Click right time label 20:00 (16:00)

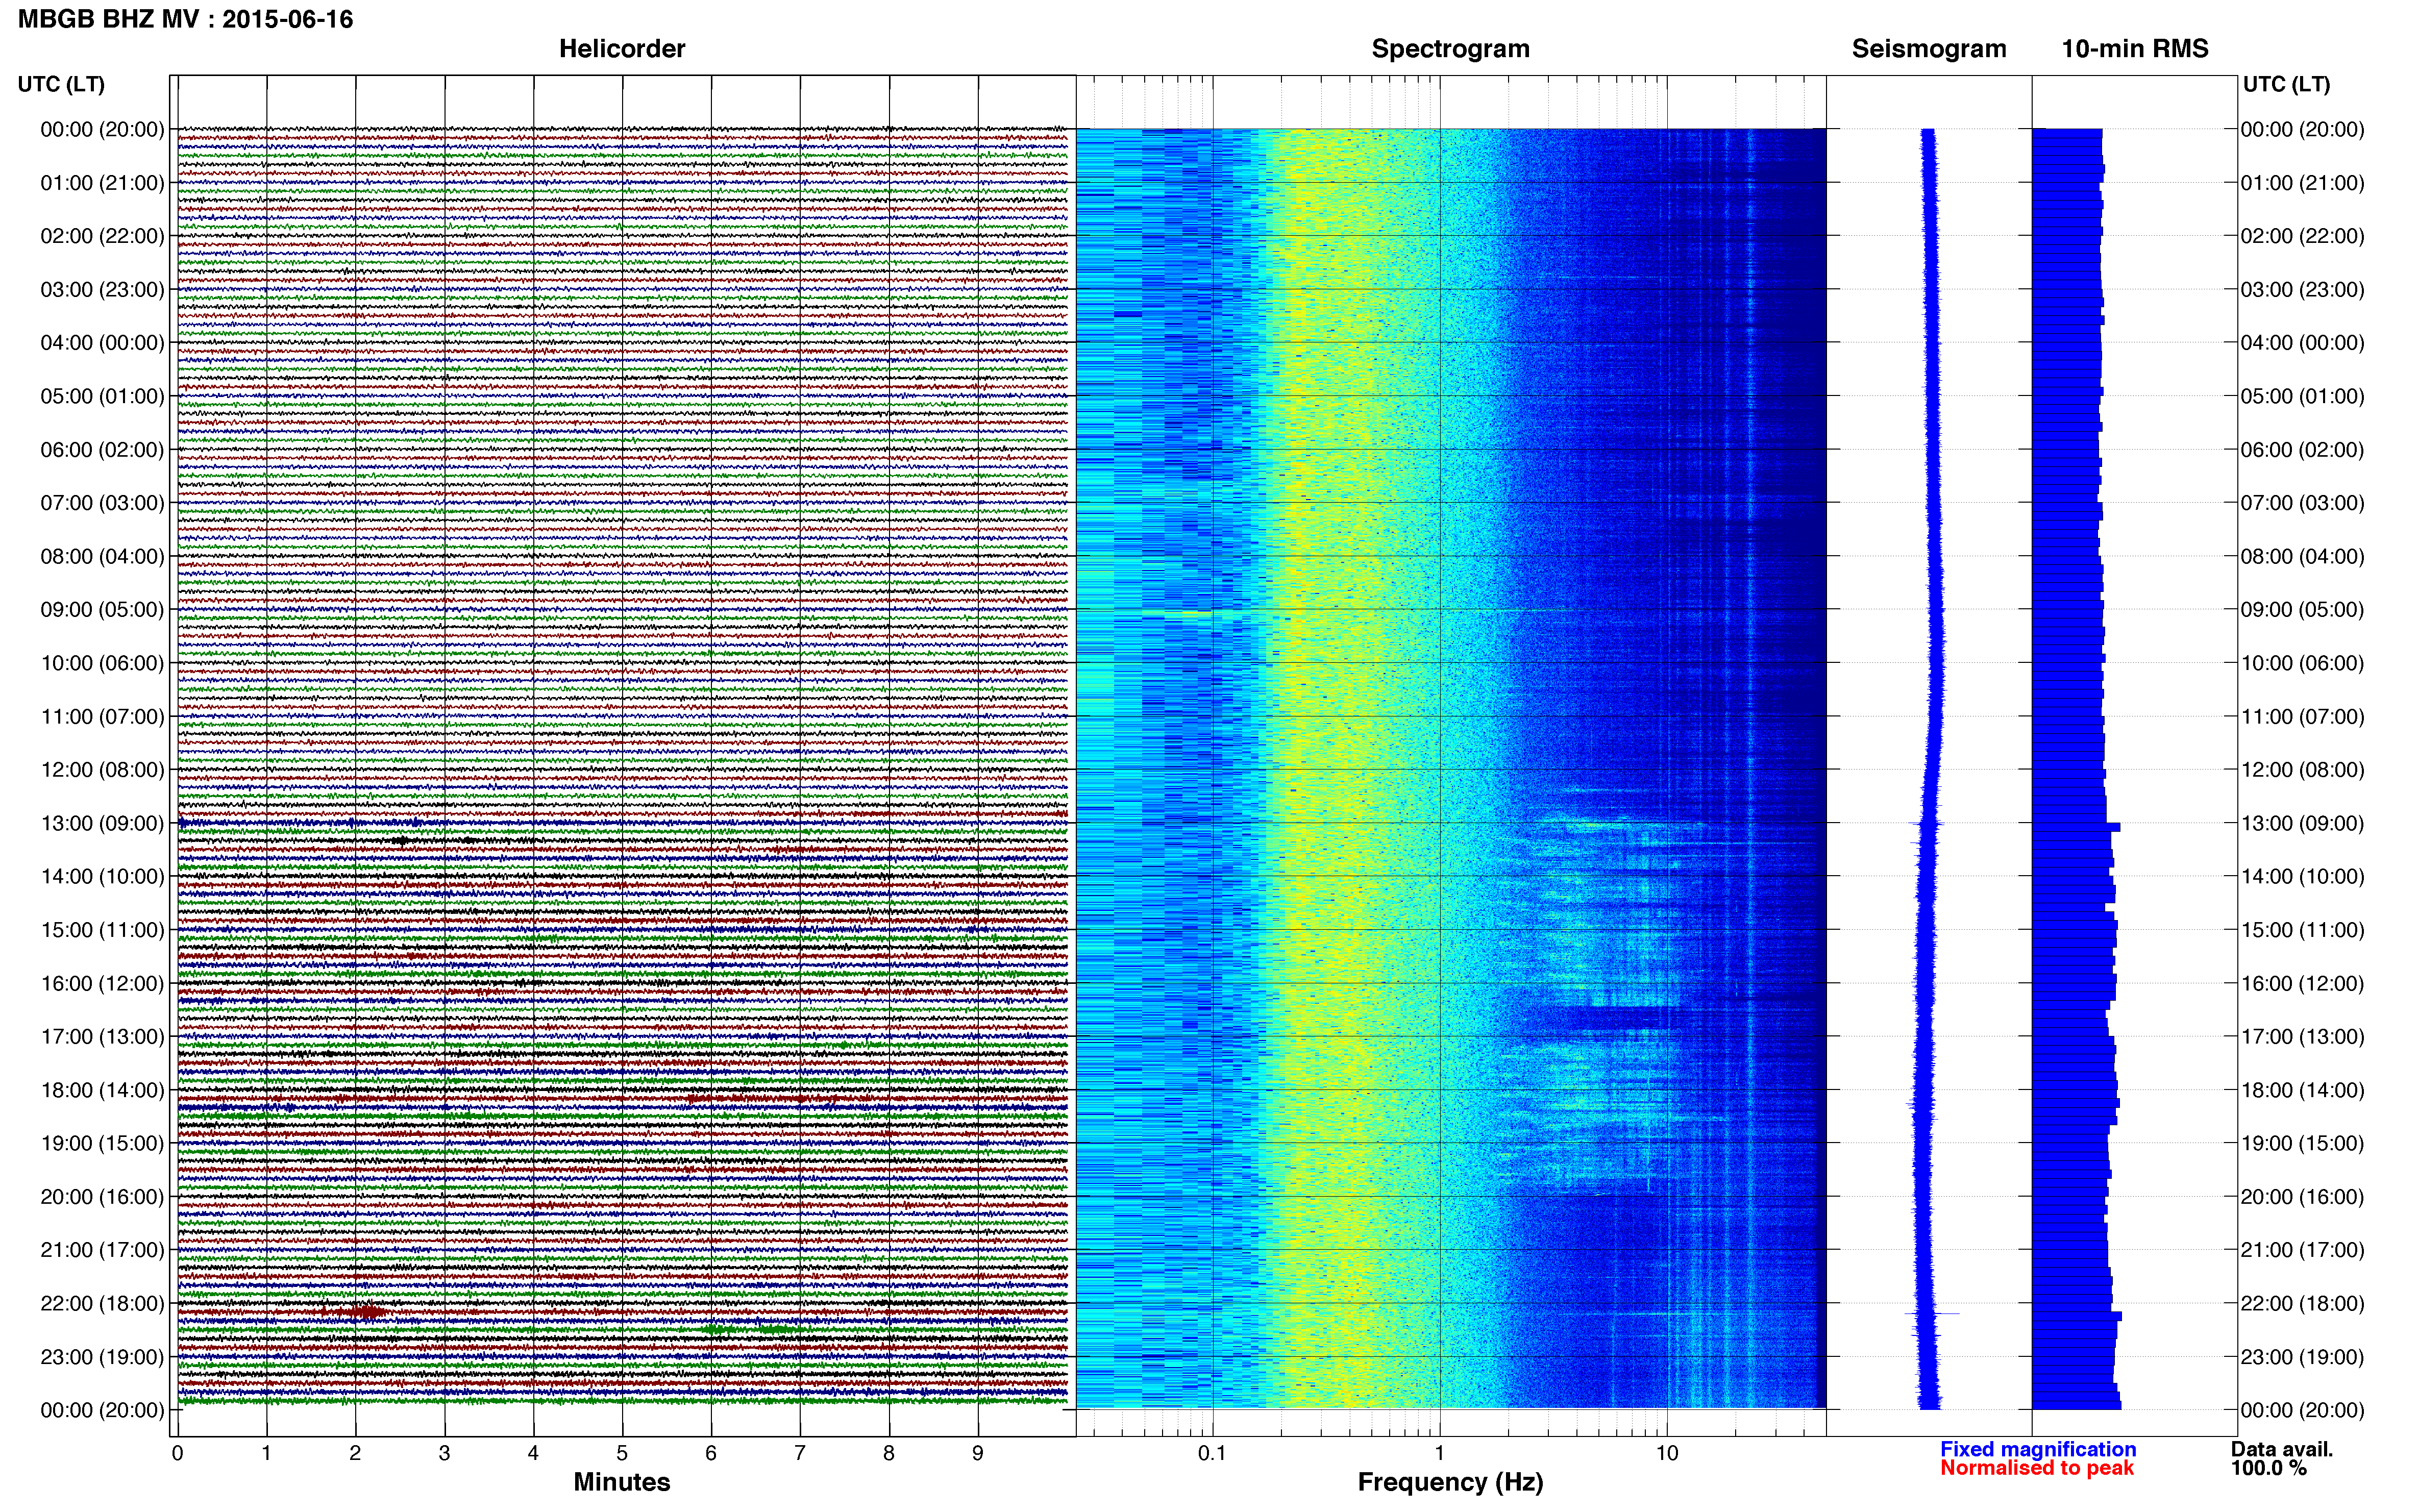[x=2302, y=1196]
